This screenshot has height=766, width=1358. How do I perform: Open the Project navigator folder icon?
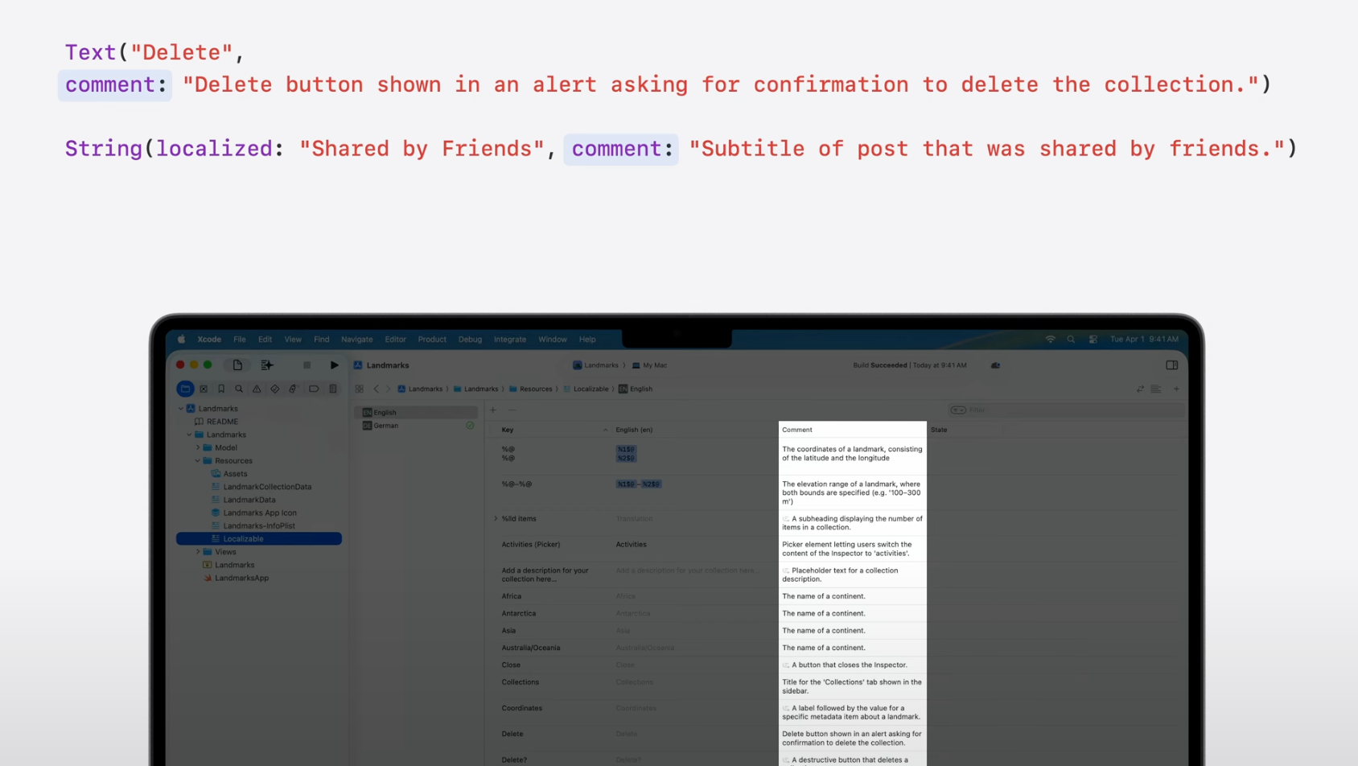point(185,389)
